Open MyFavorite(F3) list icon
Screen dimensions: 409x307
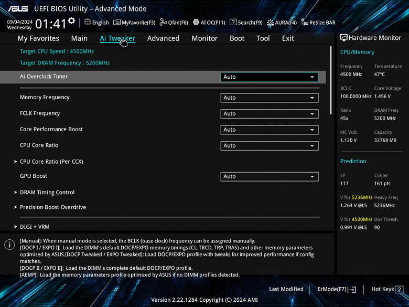117,22
